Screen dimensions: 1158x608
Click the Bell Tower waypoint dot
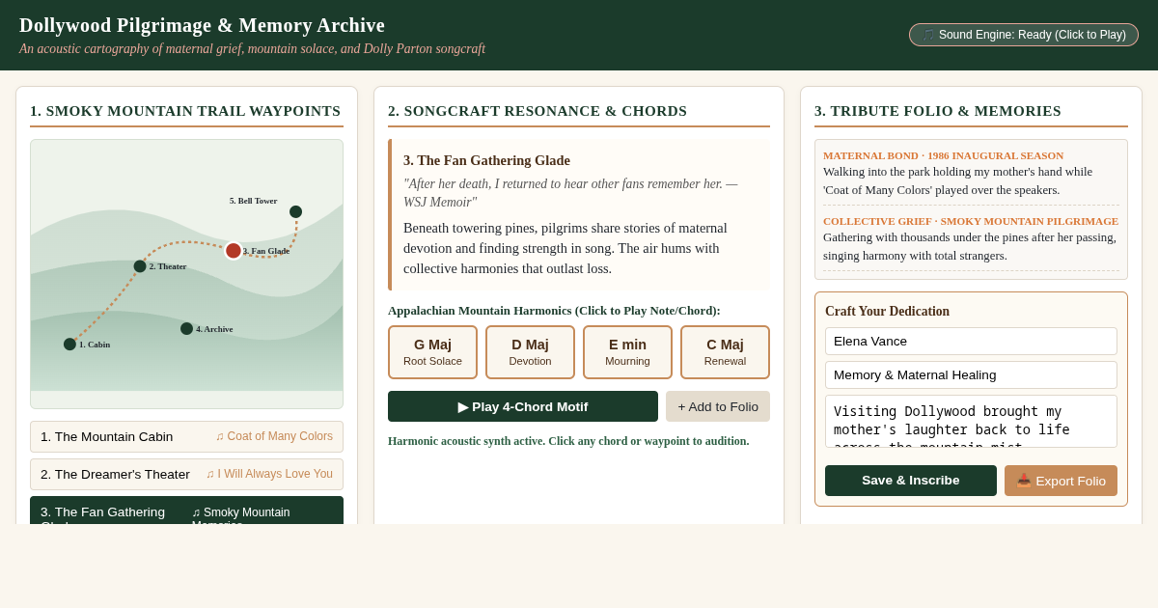295,212
